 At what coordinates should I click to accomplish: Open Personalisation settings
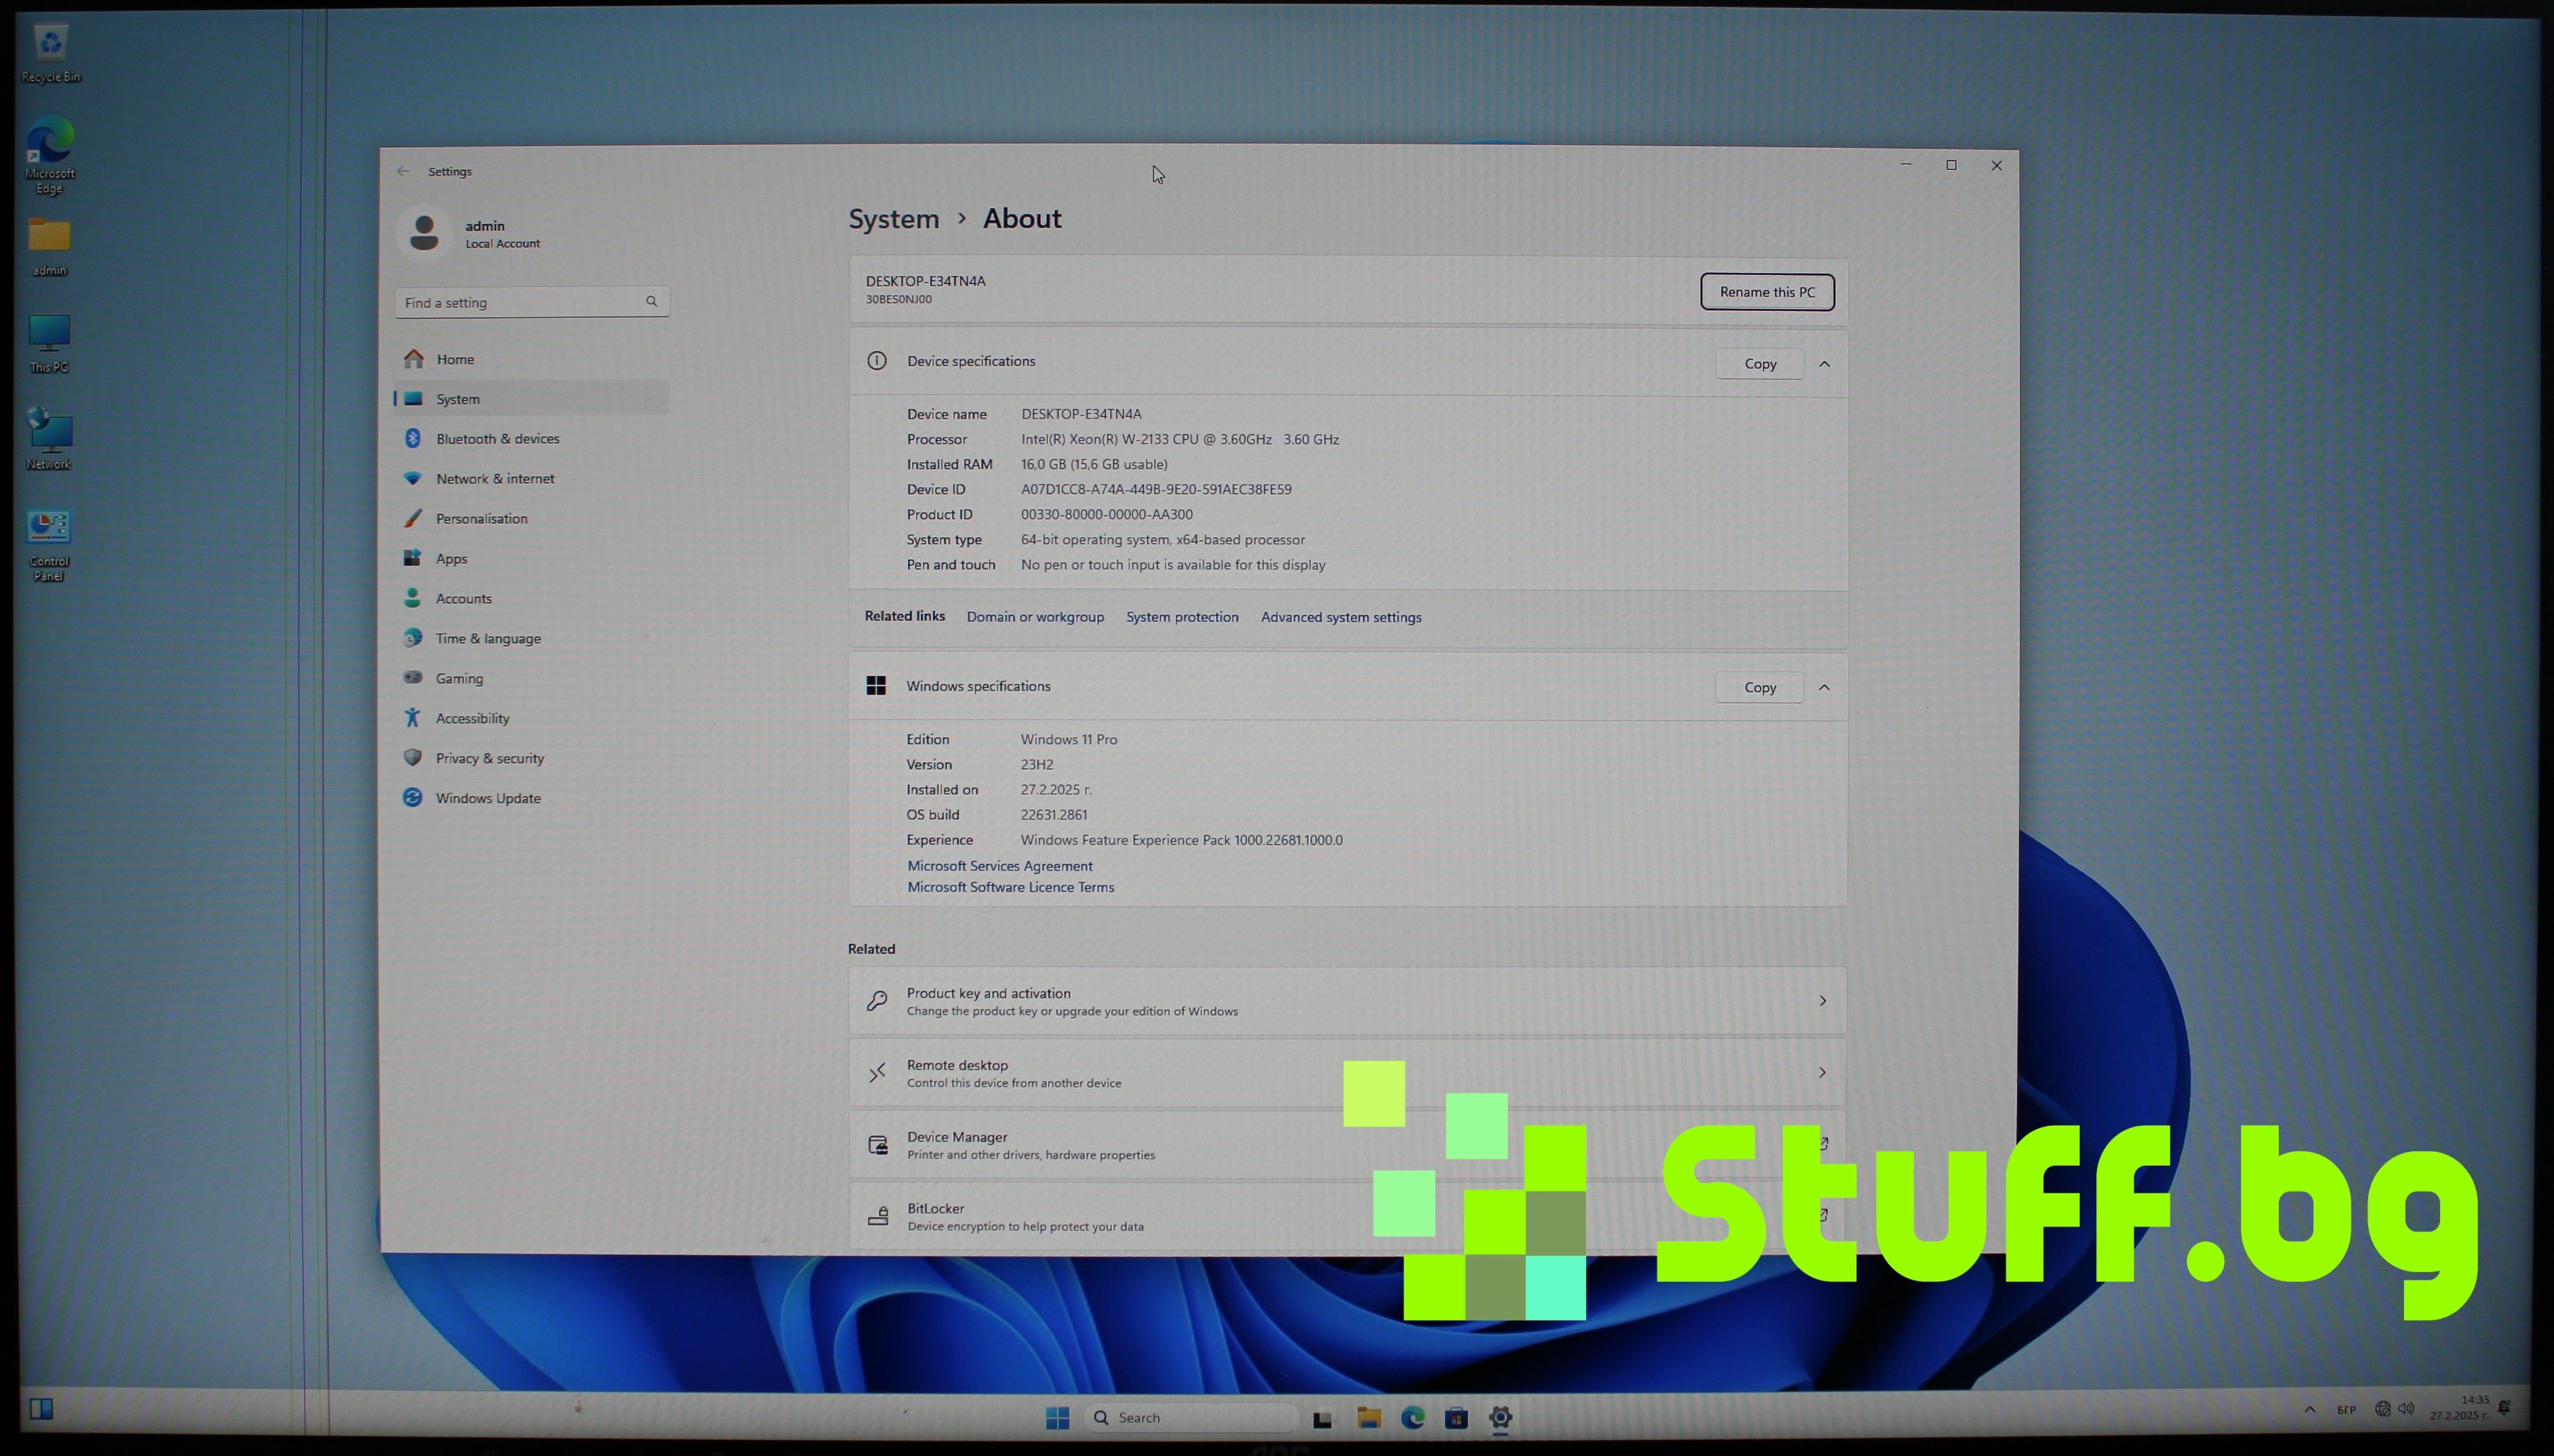pyautogui.click(x=531, y=519)
